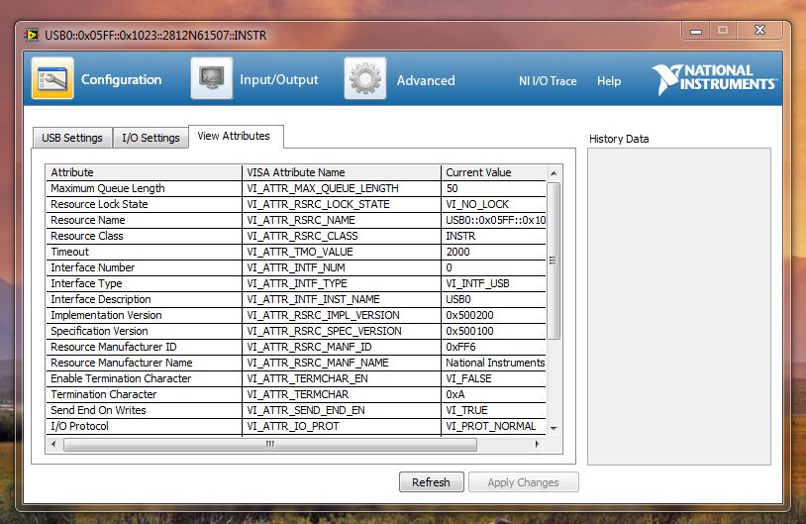Click horizontal scrollbar right arrow
This screenshot has height=524, width=806.
point(538,445)
